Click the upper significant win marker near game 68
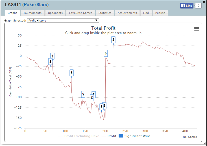Screen dimensions: 207x146 (53, 55)
